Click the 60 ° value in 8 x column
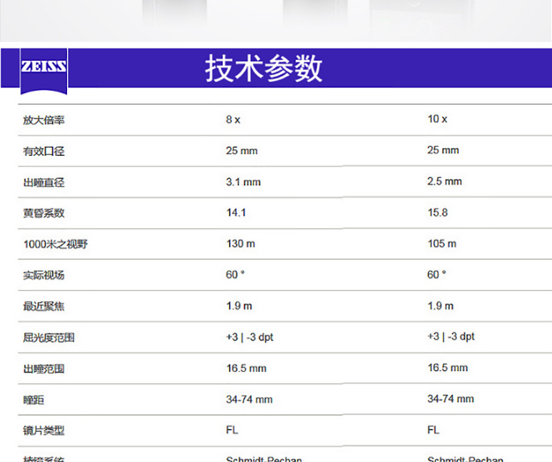 coord(235,275)
